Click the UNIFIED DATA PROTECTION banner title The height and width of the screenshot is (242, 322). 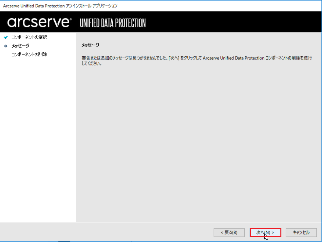tap(113, 23)
